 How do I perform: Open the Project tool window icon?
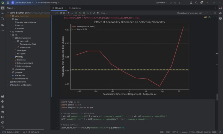(2, 8)
